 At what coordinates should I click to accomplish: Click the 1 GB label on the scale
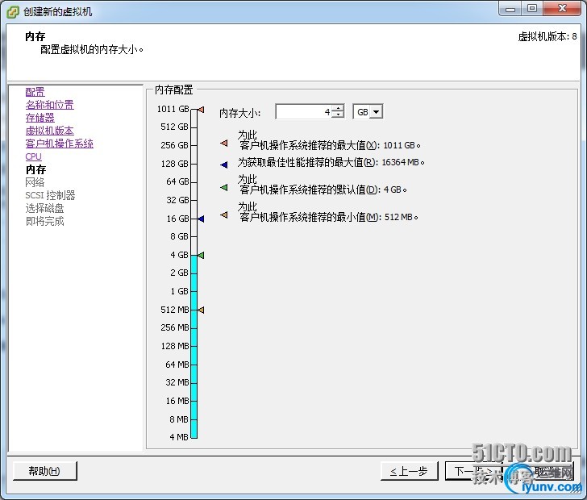(x=179, y=291)
